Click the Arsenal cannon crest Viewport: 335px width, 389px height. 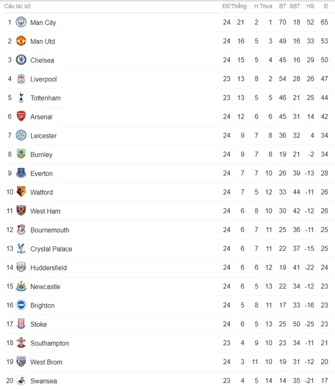21,117
